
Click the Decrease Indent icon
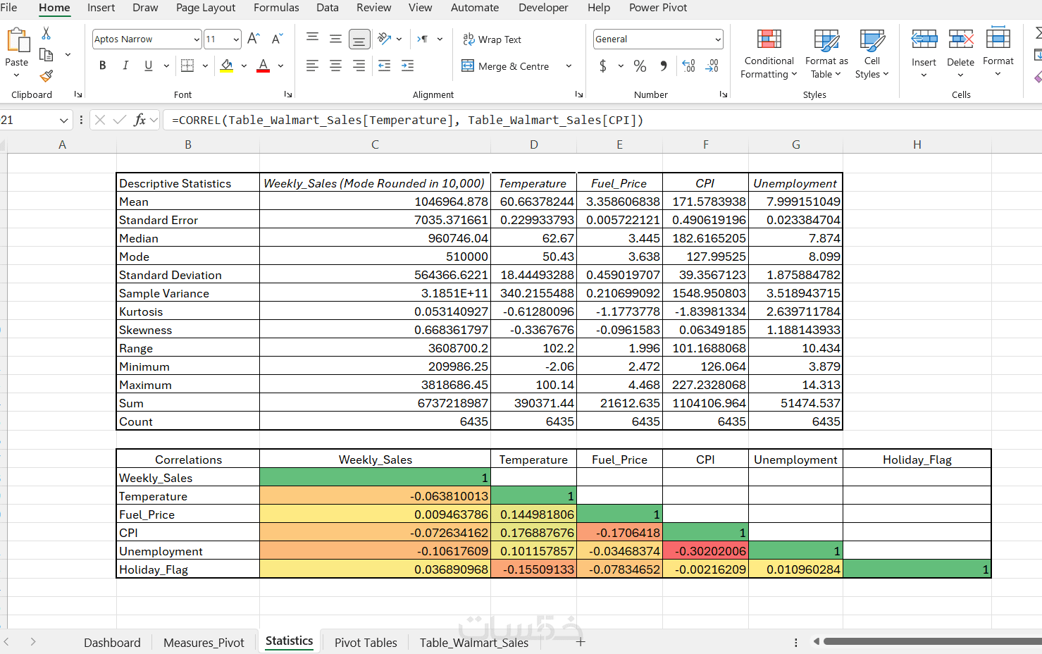point(384,66)
